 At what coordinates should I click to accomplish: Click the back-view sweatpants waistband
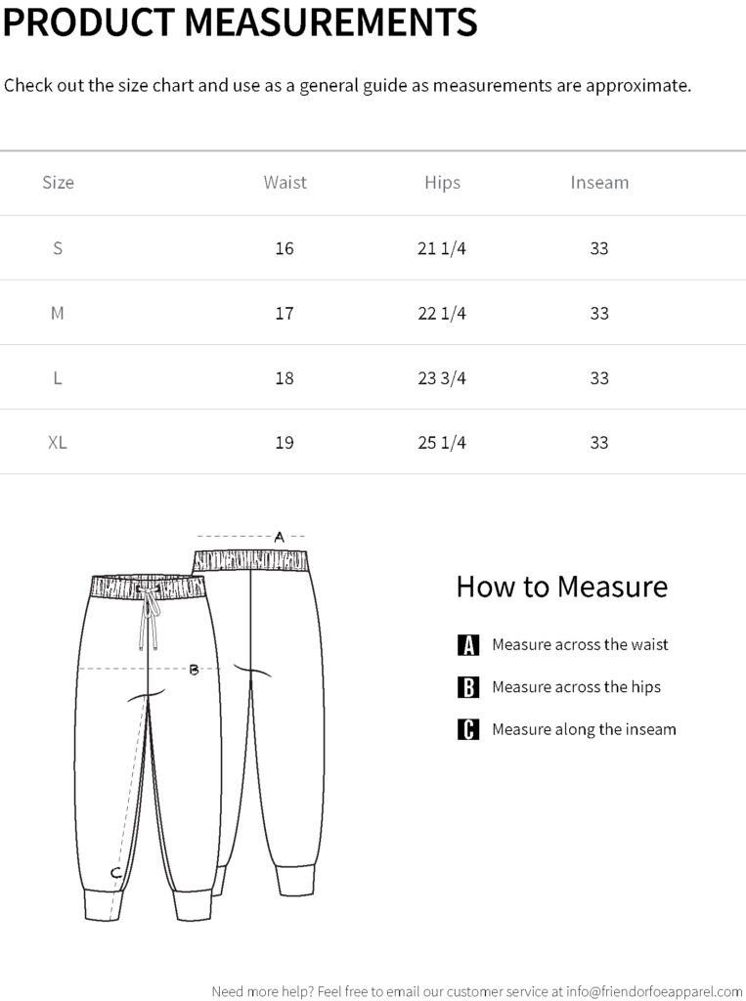[x=252, y=560]
